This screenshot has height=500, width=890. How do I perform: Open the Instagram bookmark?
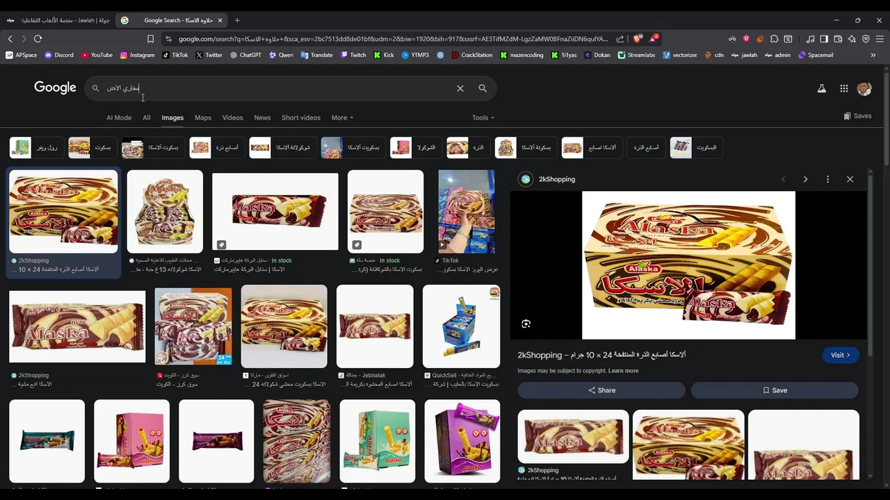point(137,55)
